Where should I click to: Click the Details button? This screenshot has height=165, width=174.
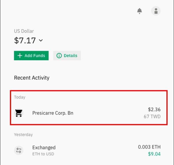coord(67,56)
